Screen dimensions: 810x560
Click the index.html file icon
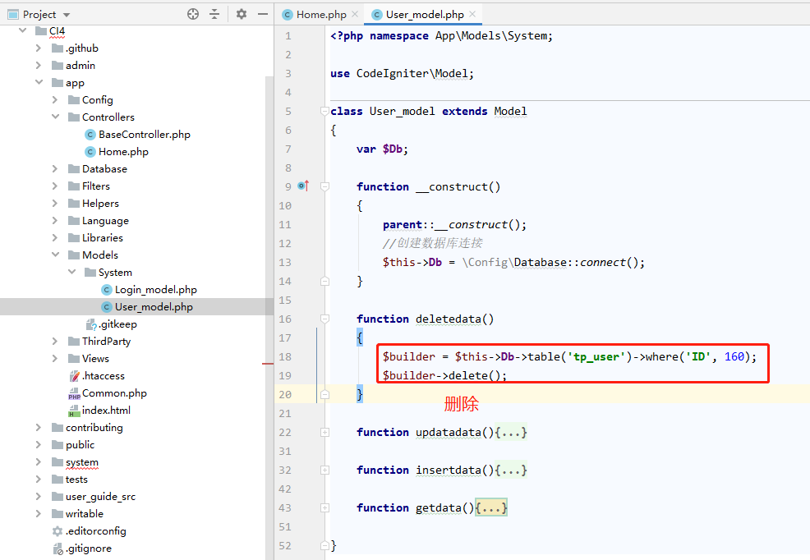pos(75,411)
